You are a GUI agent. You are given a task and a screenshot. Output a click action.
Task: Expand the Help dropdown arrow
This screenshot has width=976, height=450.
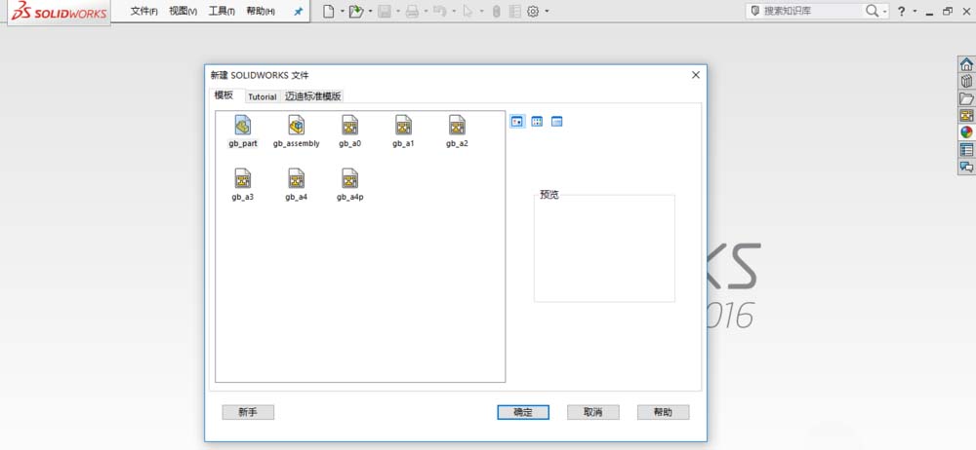(915, 11)
